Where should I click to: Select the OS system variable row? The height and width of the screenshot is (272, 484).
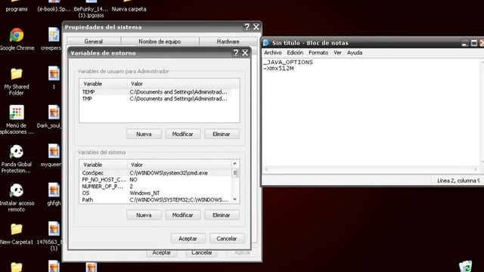pyautogui.click(x=156, y=193)
